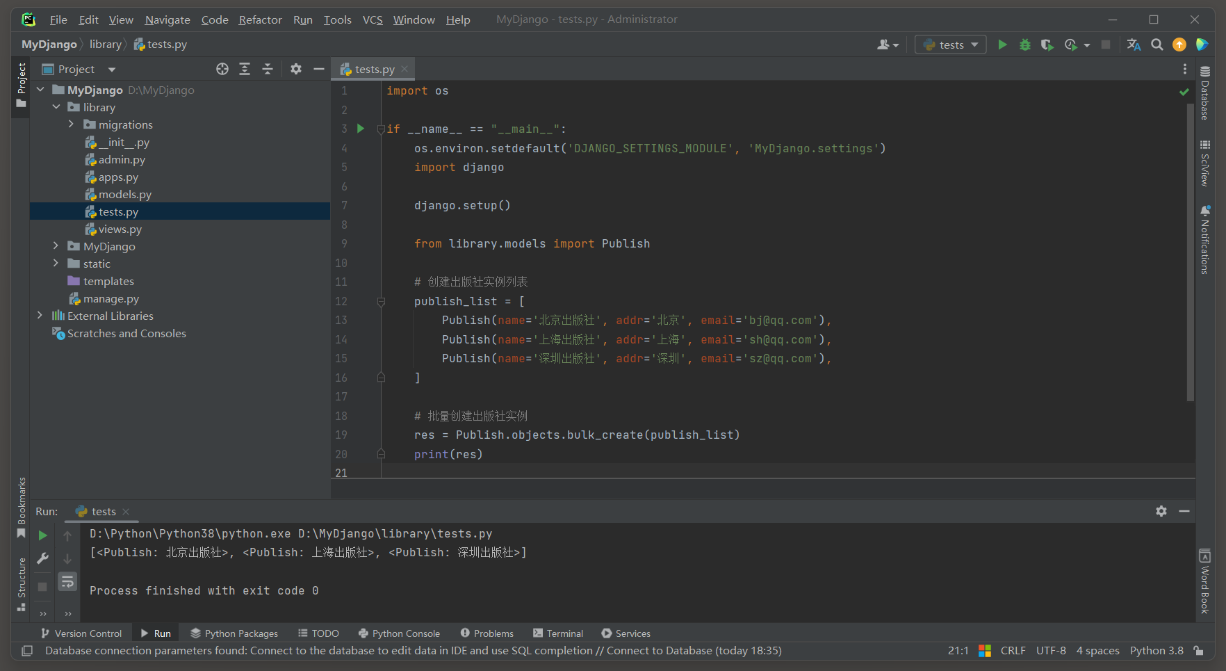The width and height of the screenshot is (1226, 671).
Task: Run tests with coverage icon
Action: click(1047, 45)
